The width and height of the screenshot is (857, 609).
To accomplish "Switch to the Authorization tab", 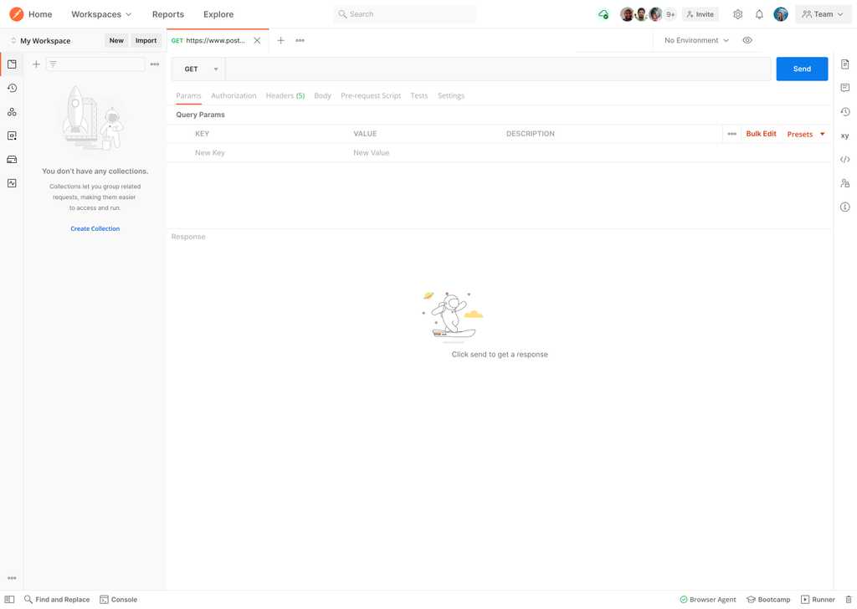I will coord(233,95).
